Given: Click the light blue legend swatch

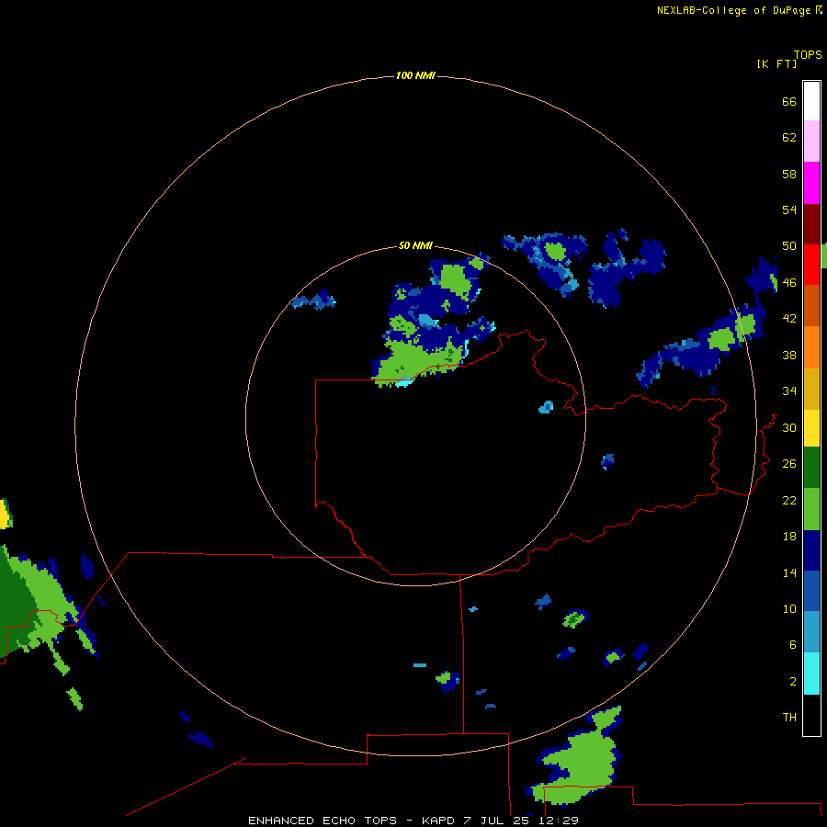Looking at the screenshot, I should (x=811, y=632).
